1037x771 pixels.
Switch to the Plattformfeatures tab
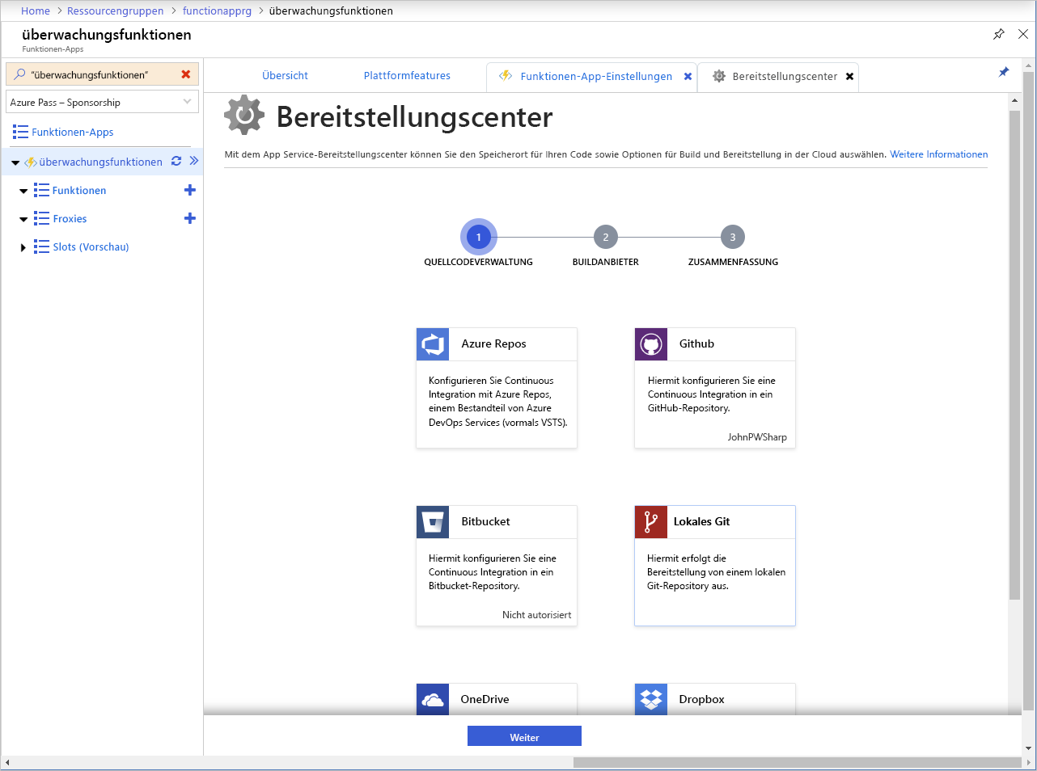click(x=407, y=75)
